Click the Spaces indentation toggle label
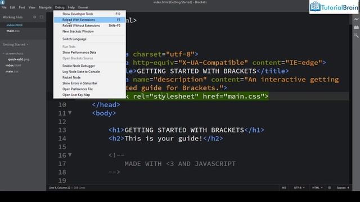360x202 pixels. point(341,187)
